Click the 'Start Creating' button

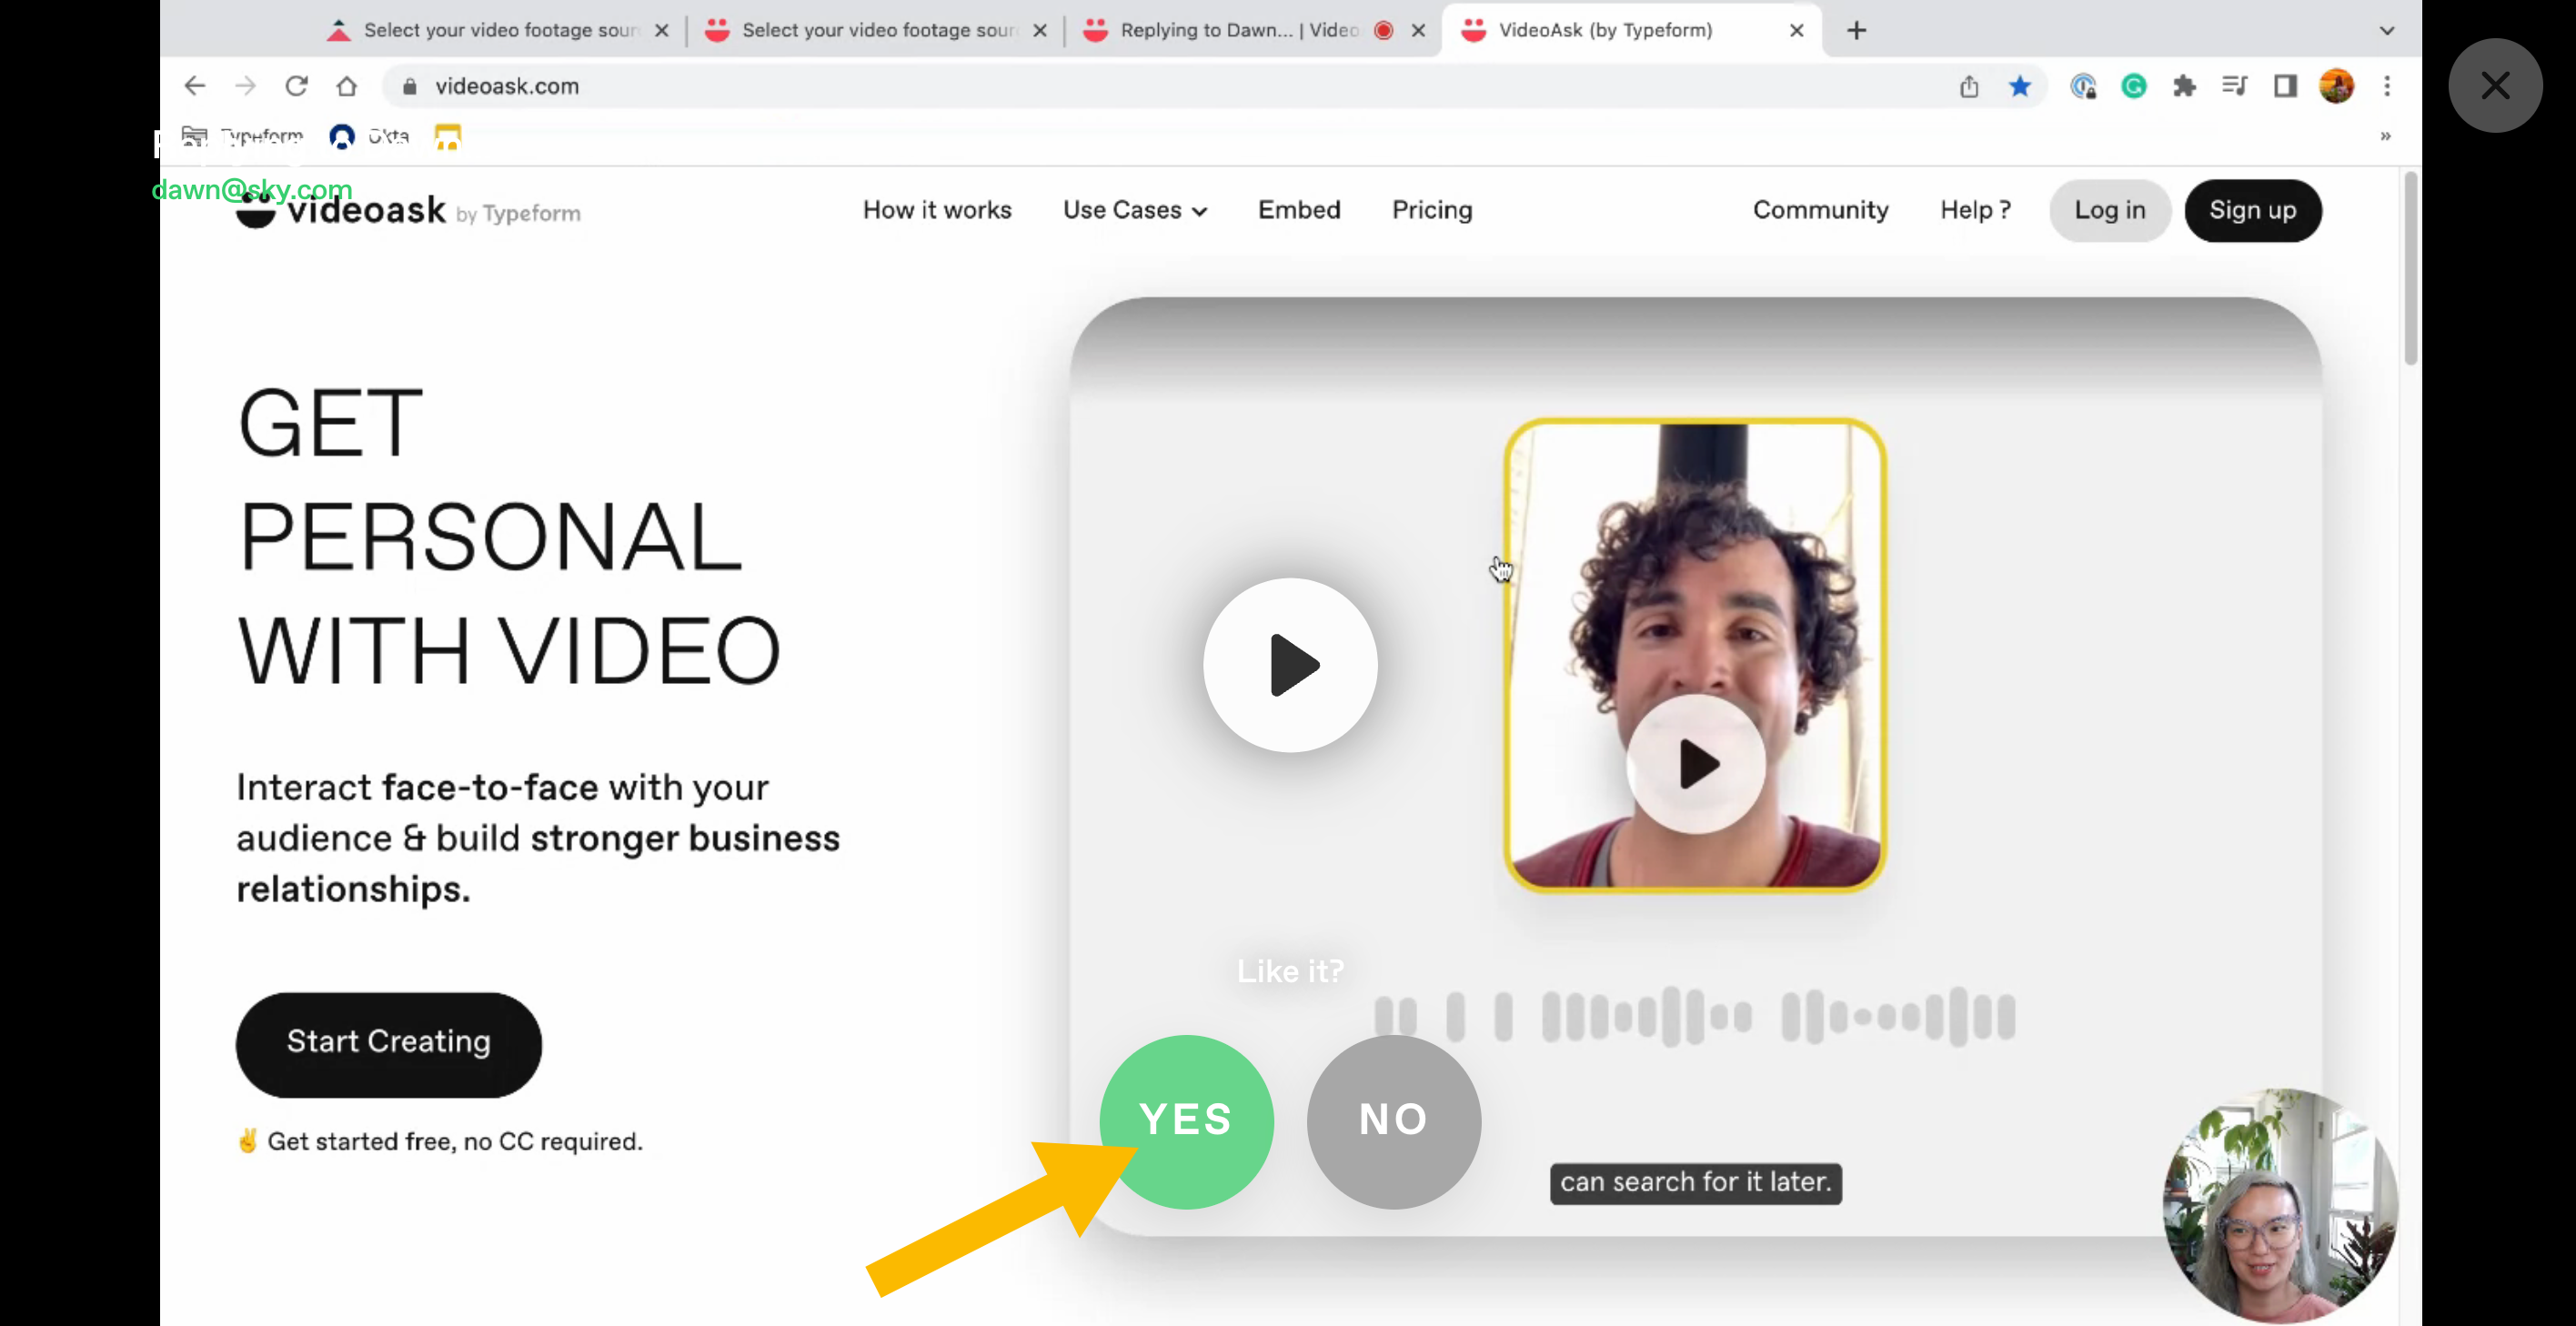389,1044
